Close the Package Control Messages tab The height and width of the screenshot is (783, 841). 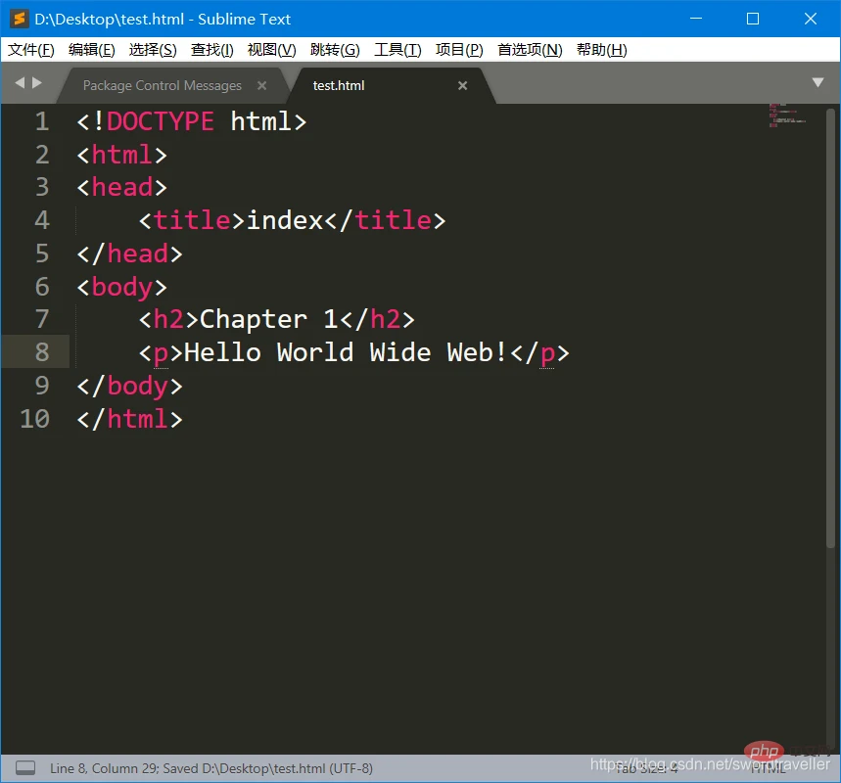(261, 85)
